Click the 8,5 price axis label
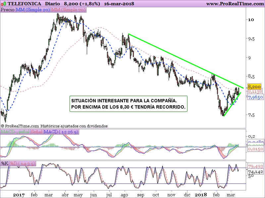This screenshot has height=198, width=265. pyautogui.click(x=251, y=77)
